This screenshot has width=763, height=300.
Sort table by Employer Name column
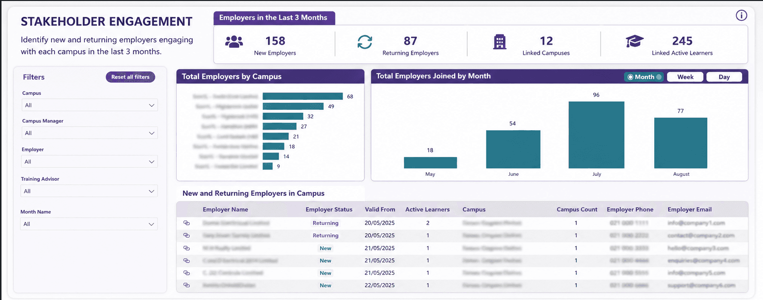click(225, 210)
